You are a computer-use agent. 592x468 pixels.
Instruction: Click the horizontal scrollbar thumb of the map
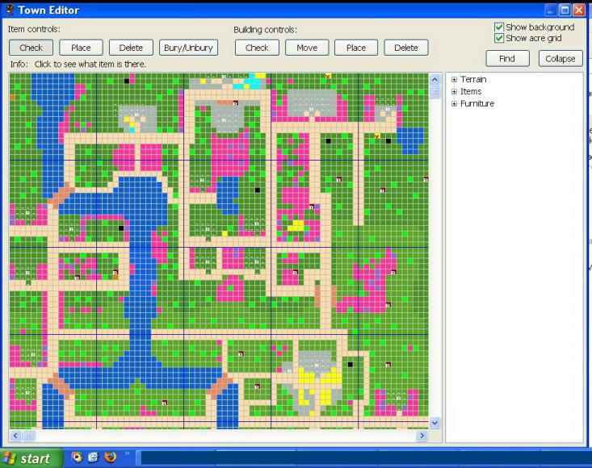click(x=28, y=436)
